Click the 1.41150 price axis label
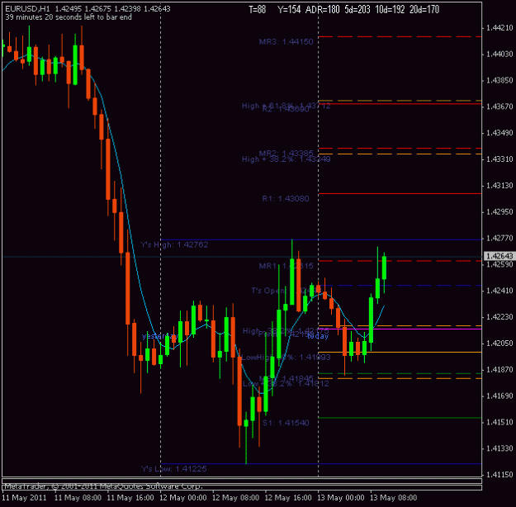516x507 pixels. pos(499,475)
